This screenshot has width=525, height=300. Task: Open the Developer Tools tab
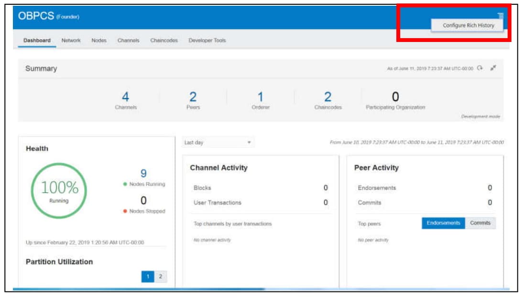[x=207, y=41]
